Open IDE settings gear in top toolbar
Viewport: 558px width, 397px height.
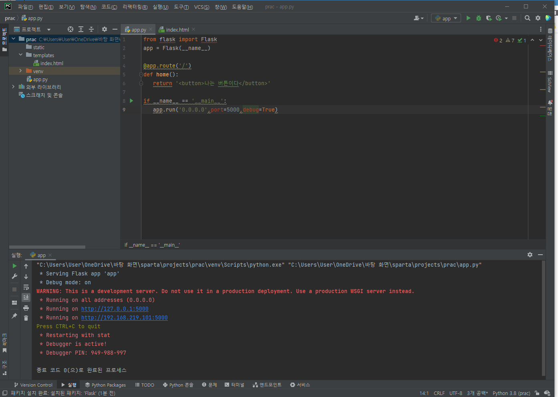(x=538, y=18)
